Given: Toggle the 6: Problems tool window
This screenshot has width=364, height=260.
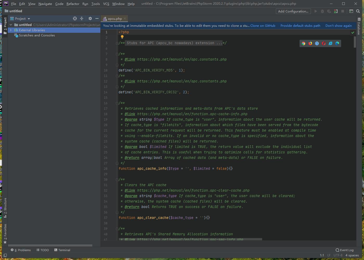Looking at the screenshot, I should [x=21, y=250].
